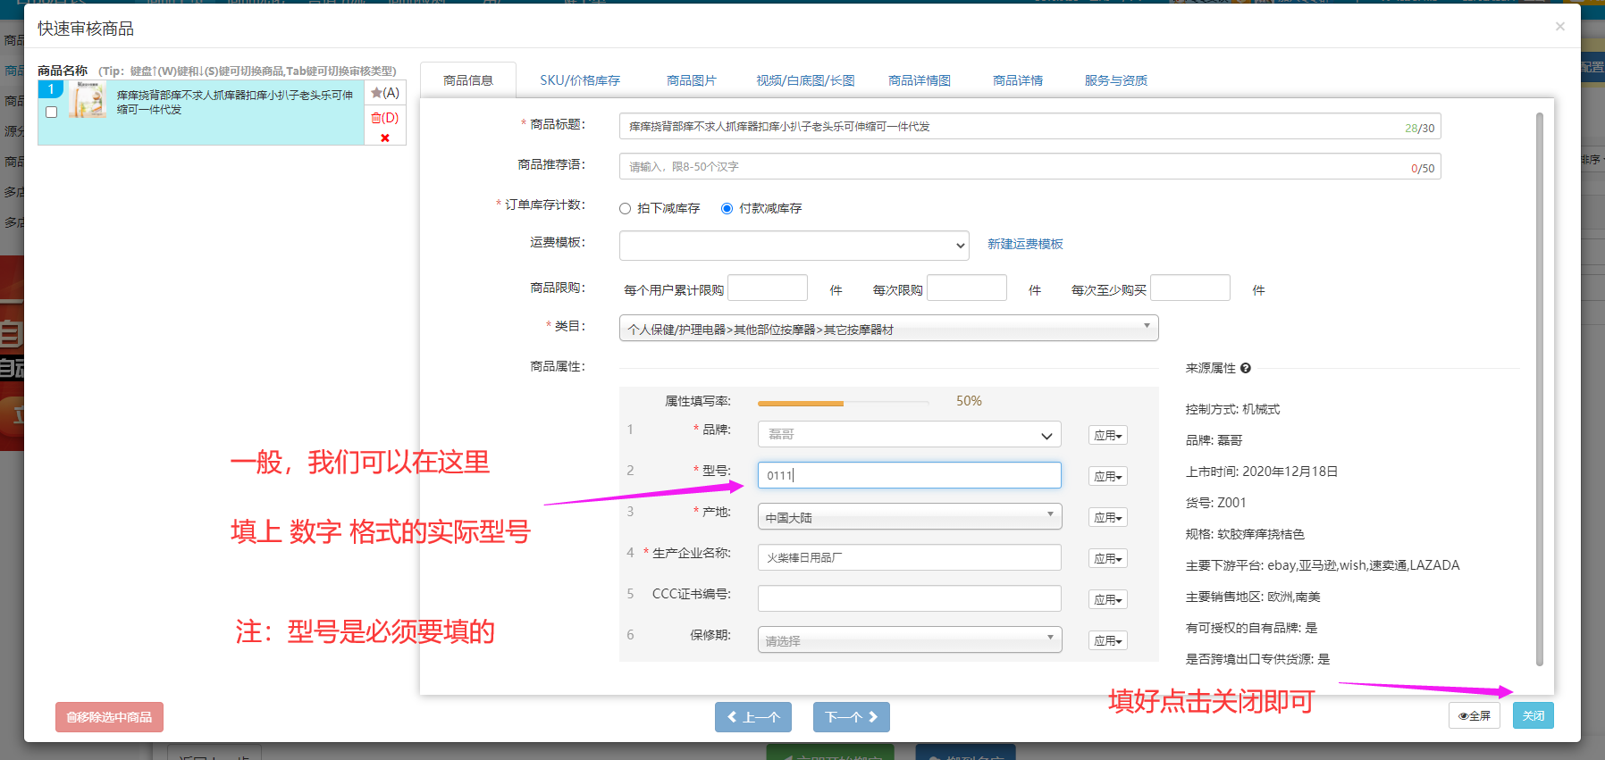Open the 运费模板 dropdown

click(794, 246)
